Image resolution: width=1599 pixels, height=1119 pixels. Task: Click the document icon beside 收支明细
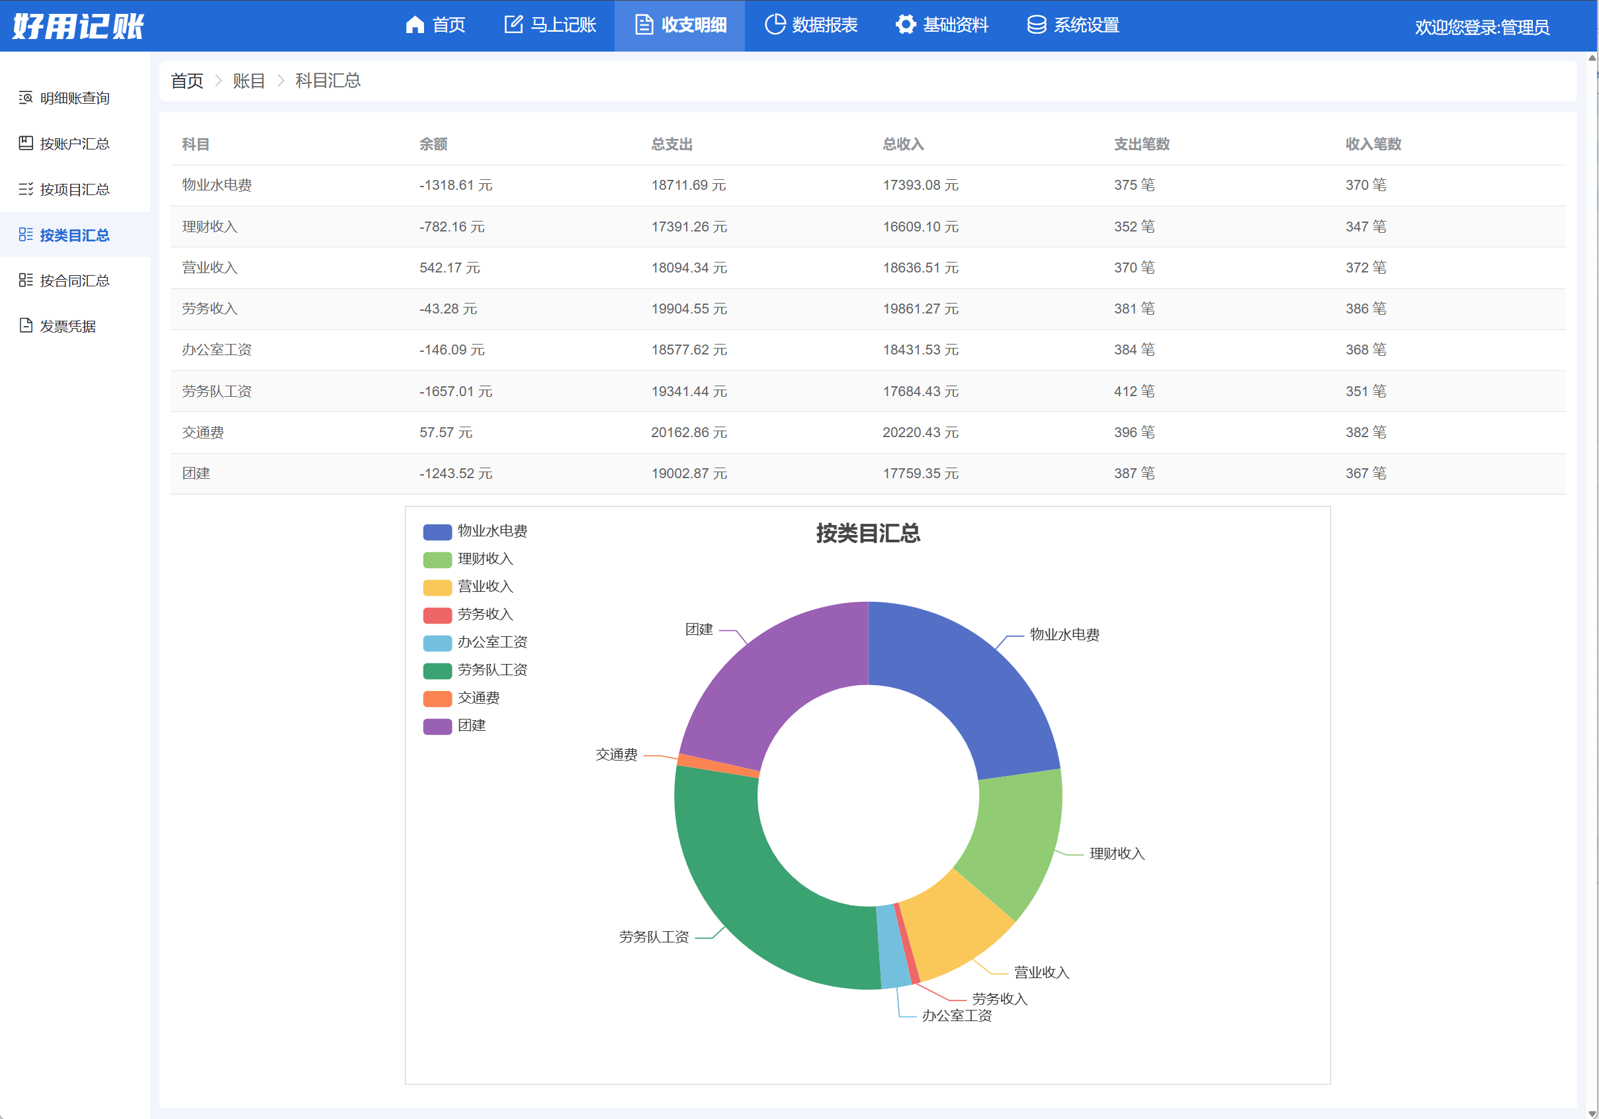[x=644, y=24]
